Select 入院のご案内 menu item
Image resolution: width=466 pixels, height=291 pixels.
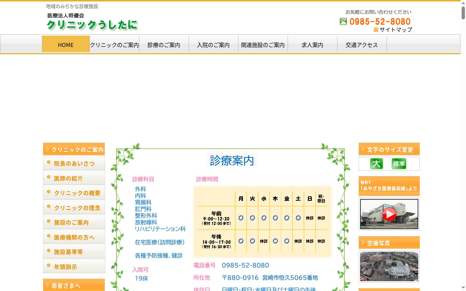[x=213, y=44]
